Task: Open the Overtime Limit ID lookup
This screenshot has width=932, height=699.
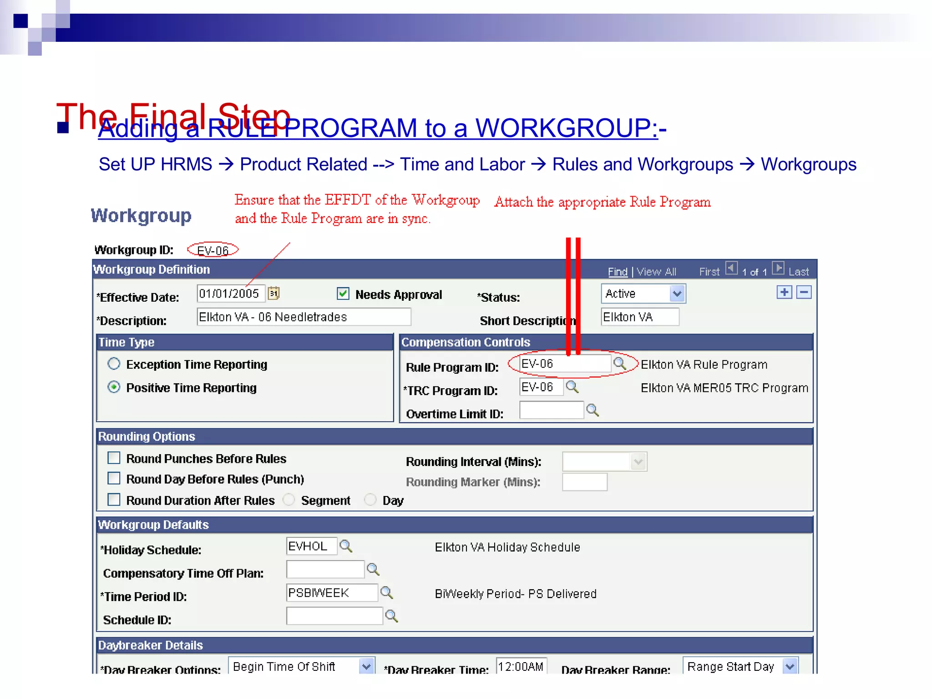Action: click(592, 410)
